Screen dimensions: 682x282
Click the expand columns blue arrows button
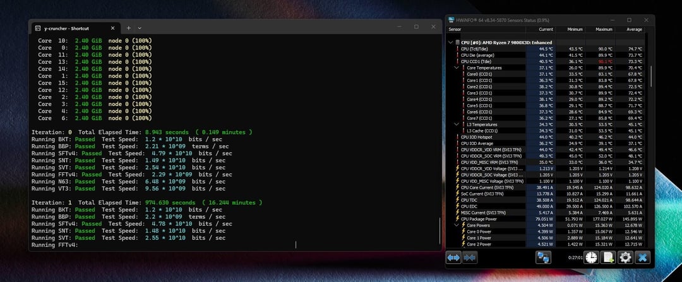click(x=453, y=257)
